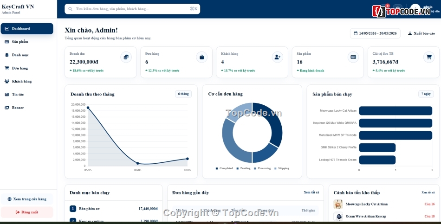Click the search magnifier icon
441x224 pixels.
(70, 9)
